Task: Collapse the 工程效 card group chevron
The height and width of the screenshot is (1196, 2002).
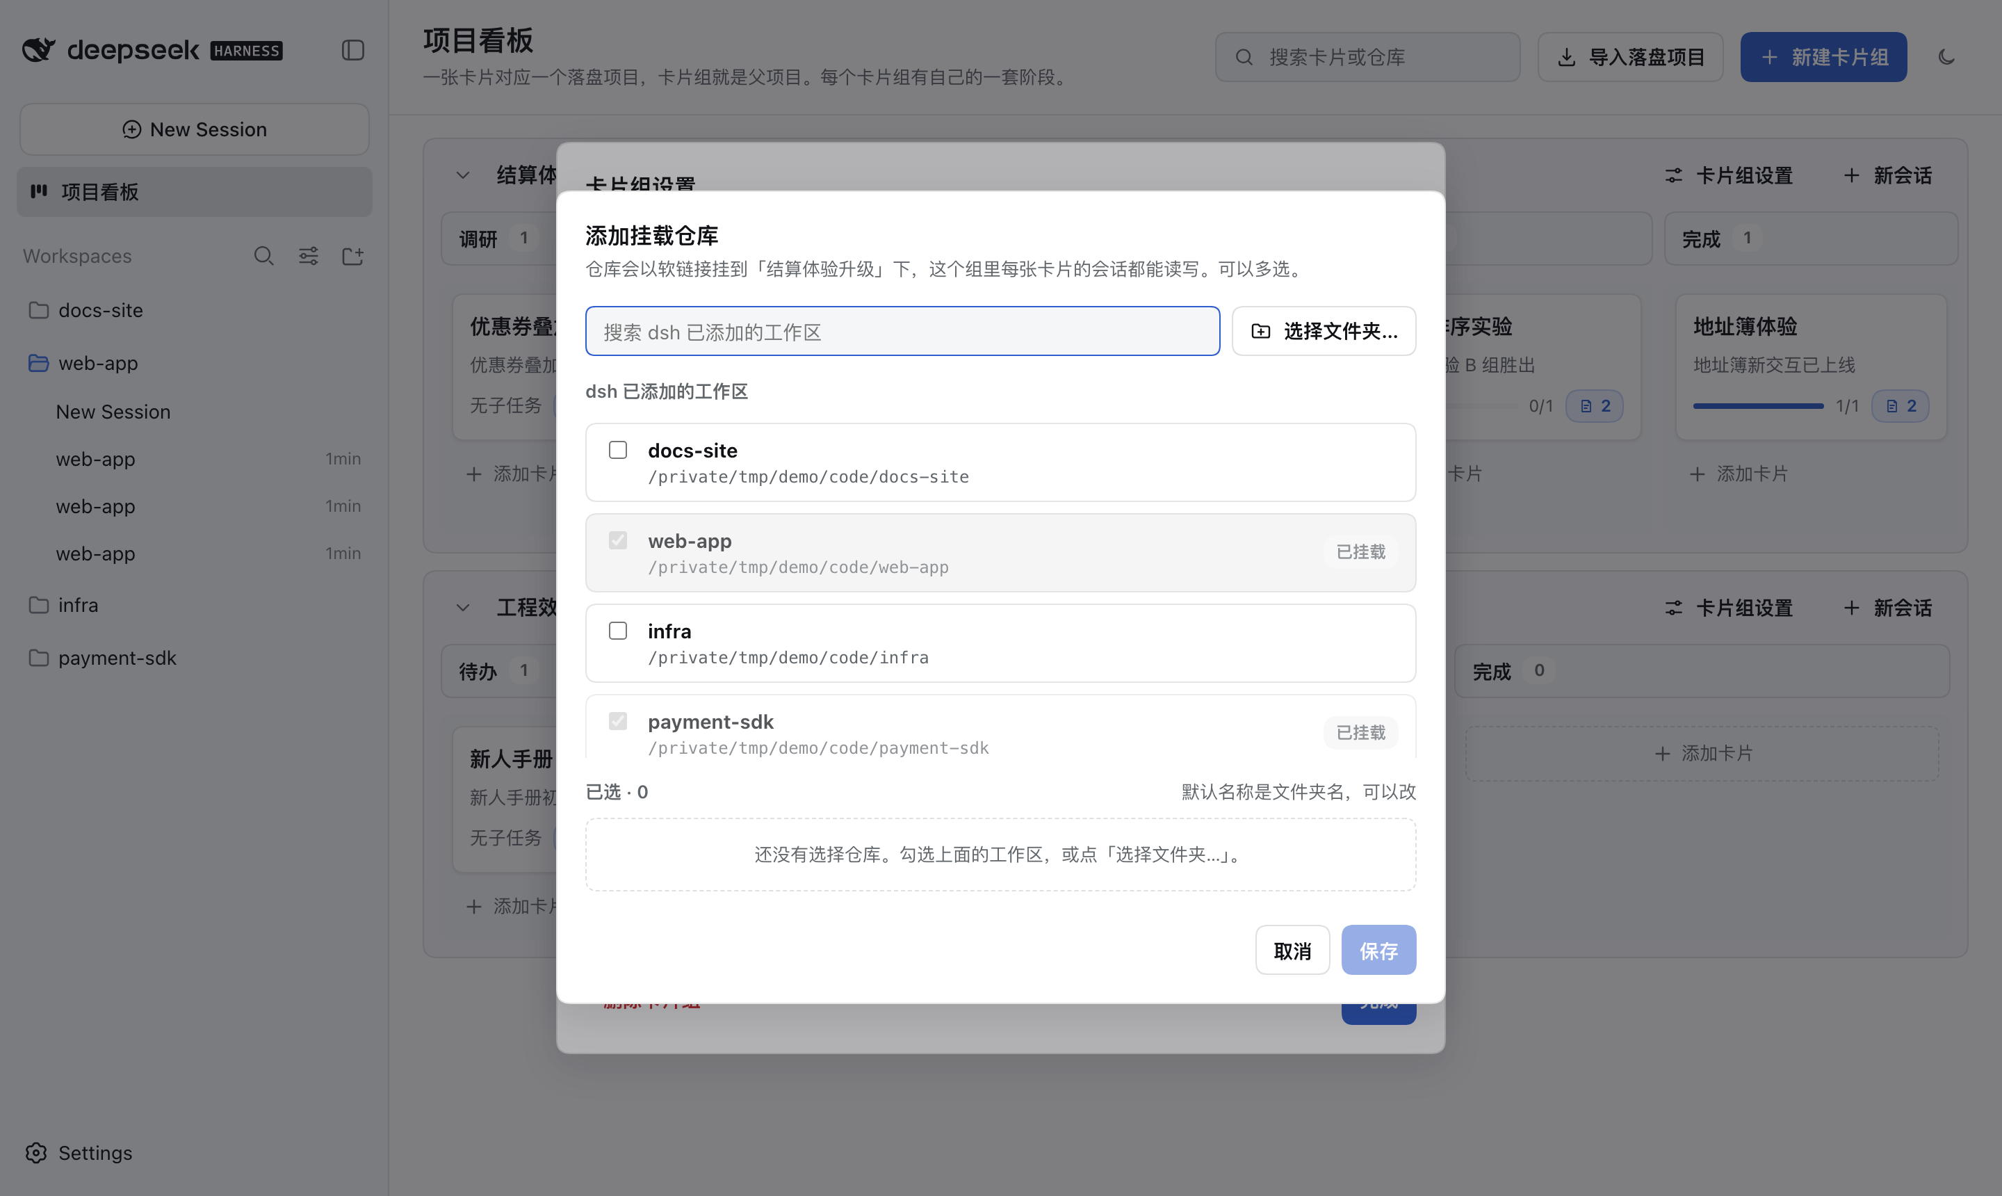Action: pos(462,608)
